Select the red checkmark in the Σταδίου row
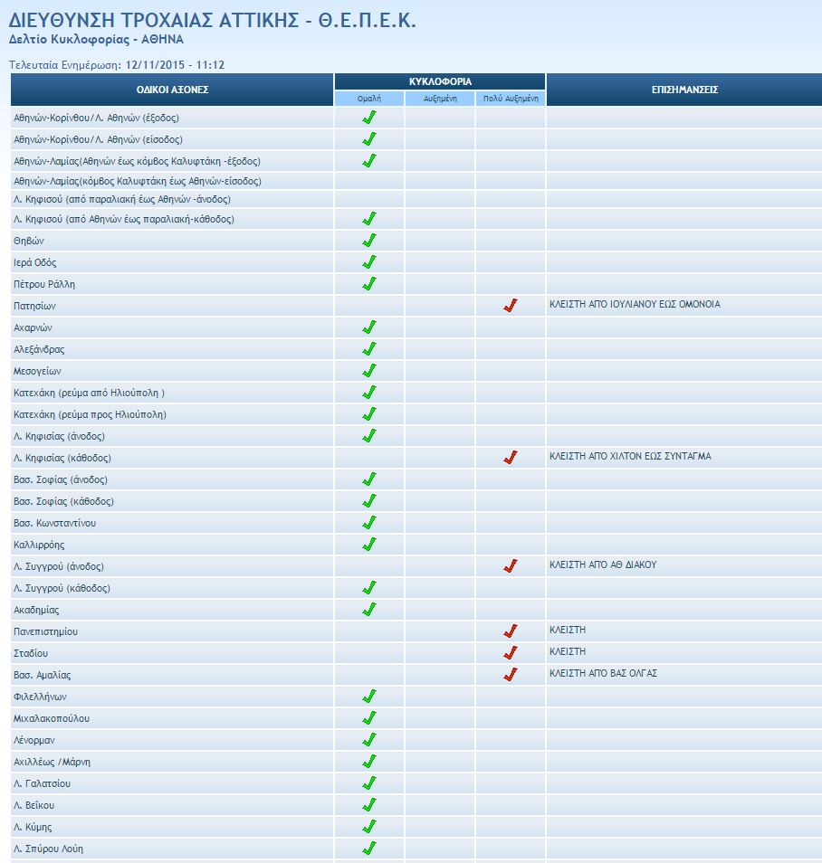Image resolution: width=822 pixels, height=863 pixels. 510,652
